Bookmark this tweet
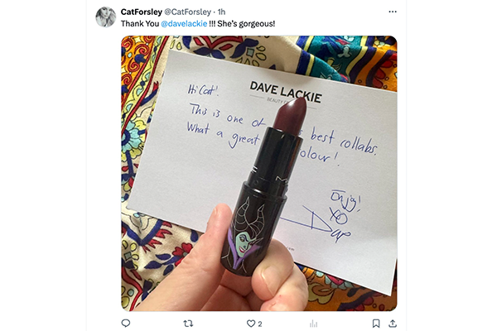This screenshot has height=331, width=497. [375, 324]
